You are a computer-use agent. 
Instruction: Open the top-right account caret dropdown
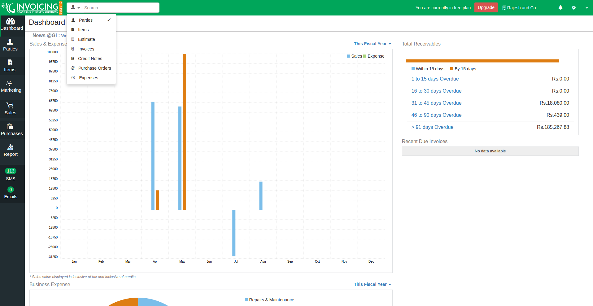click(587, 8)
